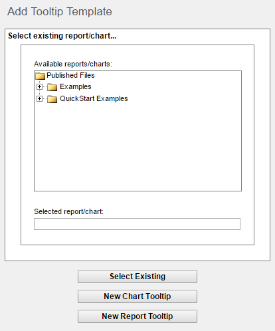The image size is (275, 331).
Task: Click the QuickStart Examples folder icon
Action: pos(52,99)
